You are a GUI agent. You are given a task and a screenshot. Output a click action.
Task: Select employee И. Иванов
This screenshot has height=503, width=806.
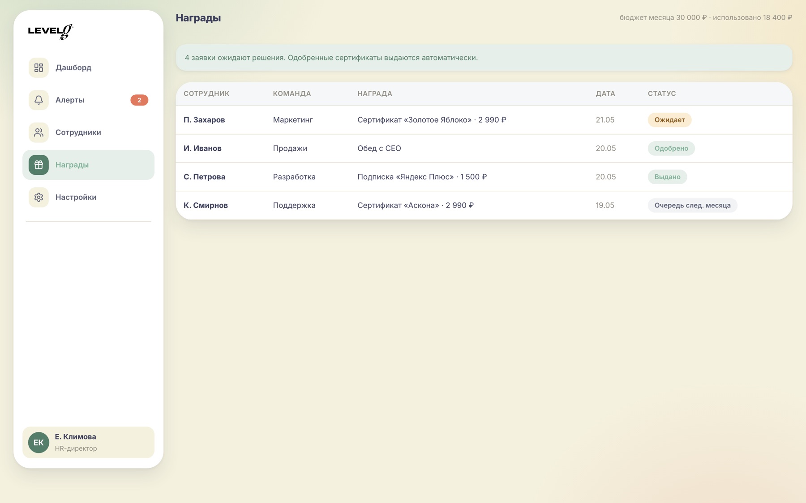202,148
